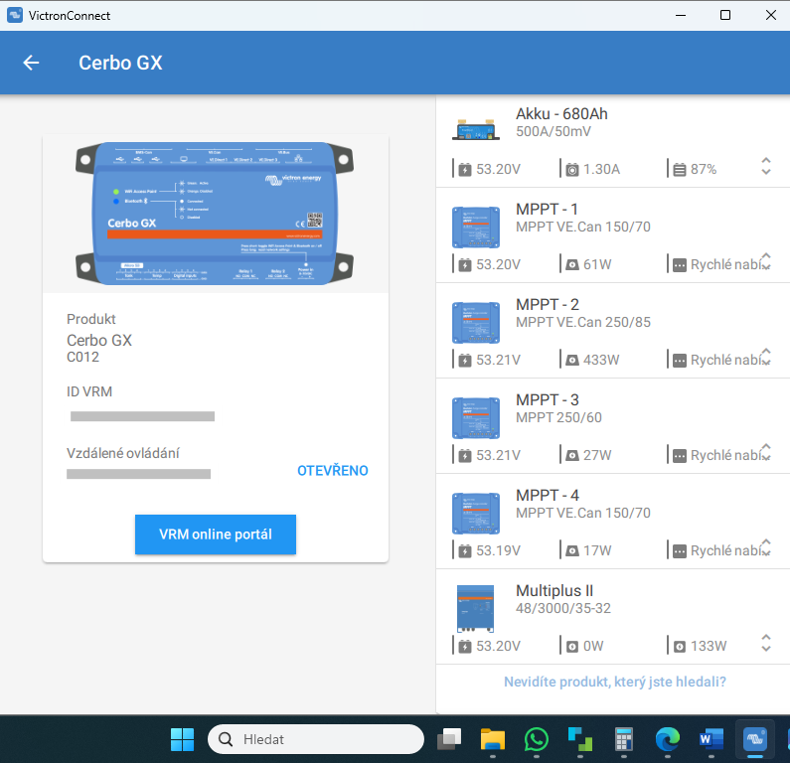Expand the MPPT - 4 device details
The image size is (790, 763).
tap(765, 548)
